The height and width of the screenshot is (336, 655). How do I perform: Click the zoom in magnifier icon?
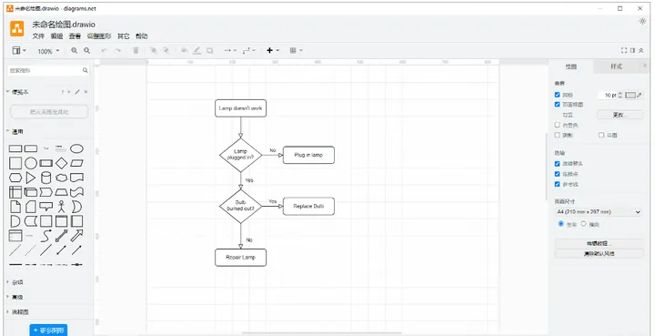(x=74, y=51)
